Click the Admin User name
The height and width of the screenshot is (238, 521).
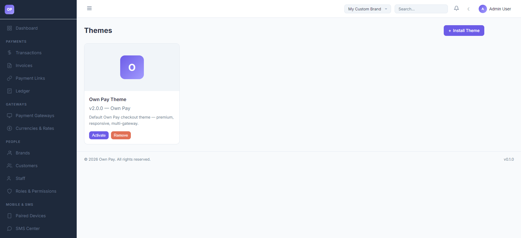click(x=500, y=9)
